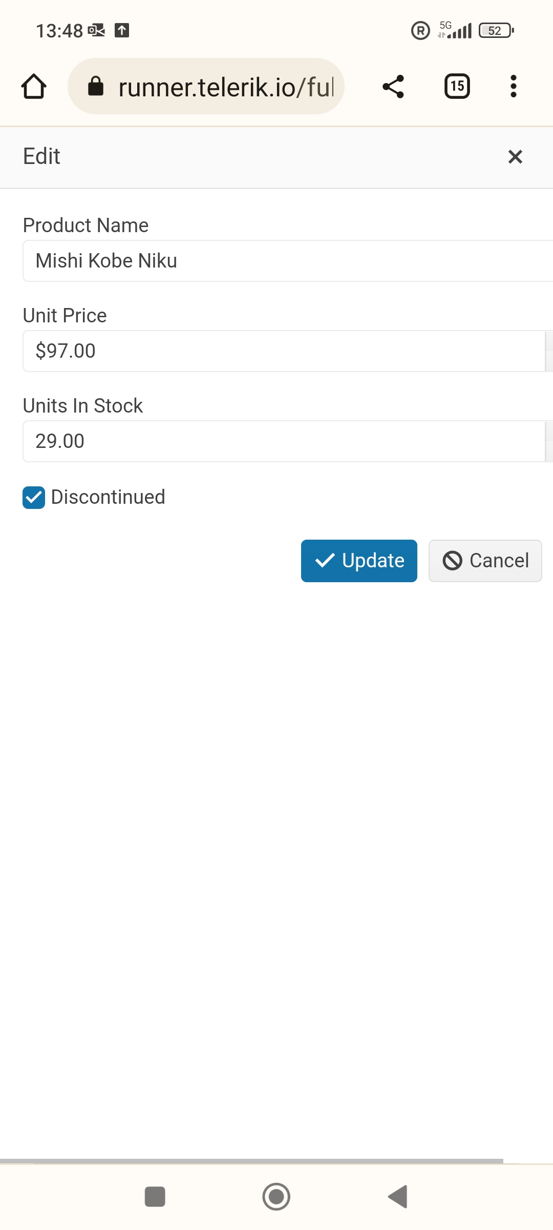Tap the share icon in browser toolbar
553x1230 pixels.
[x=393, y=86]
